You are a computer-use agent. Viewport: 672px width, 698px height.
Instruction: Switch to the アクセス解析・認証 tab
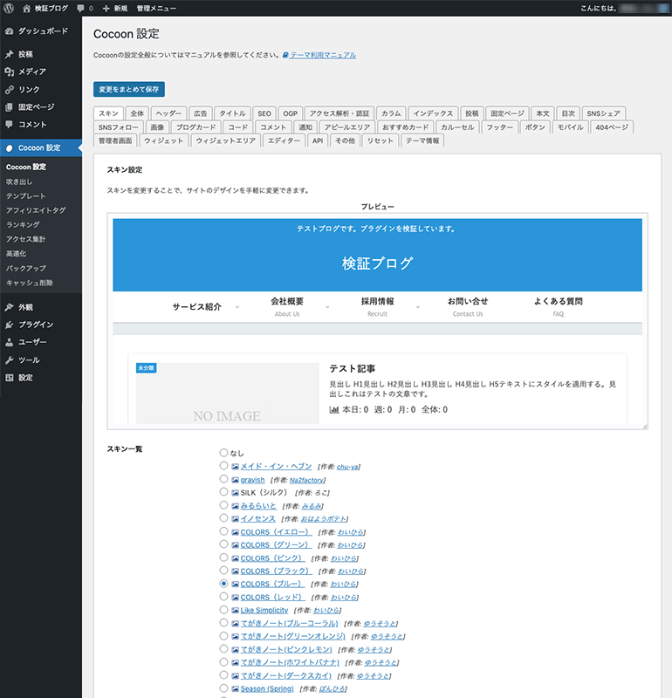pyautogui.click(x=339, y=113)
